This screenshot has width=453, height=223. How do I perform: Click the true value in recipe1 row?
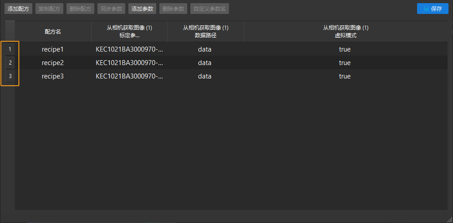(346, 49)
